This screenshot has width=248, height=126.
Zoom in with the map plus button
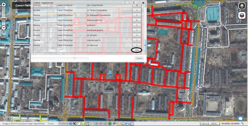click(x=4, y=5)
